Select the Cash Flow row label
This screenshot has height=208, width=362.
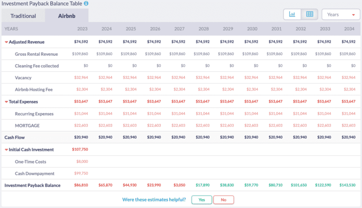[15, 137]
